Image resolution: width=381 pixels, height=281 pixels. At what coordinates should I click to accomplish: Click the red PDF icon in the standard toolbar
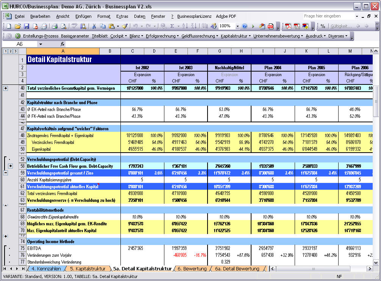pyautogui.click(x=270, y=26)
